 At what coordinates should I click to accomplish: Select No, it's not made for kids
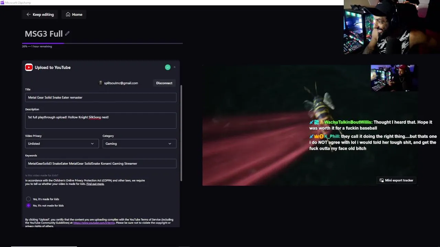point(29,205)
